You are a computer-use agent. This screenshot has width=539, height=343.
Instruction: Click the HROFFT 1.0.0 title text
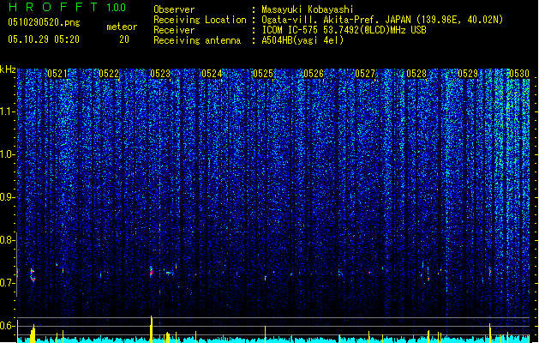(x=68, y=7)
